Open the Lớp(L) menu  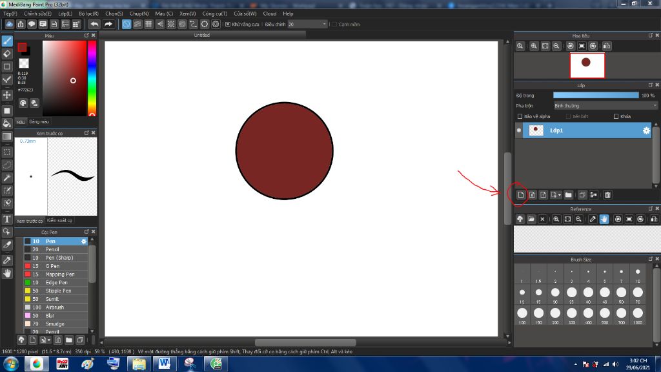(x=65, y=14)
